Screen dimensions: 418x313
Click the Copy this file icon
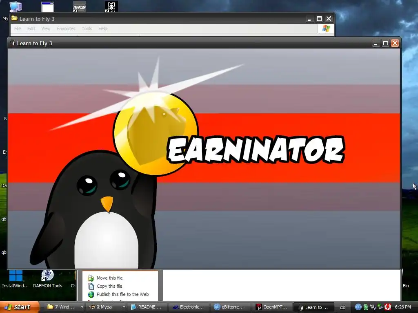pos(91,287)
